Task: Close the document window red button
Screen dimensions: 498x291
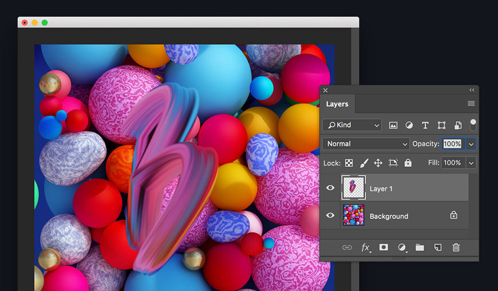Action: click(25, 22)
